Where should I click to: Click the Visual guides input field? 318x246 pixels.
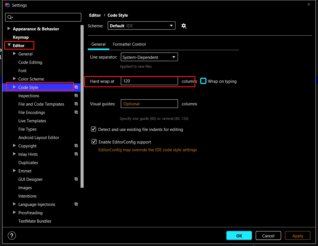(x=149, y=104)
